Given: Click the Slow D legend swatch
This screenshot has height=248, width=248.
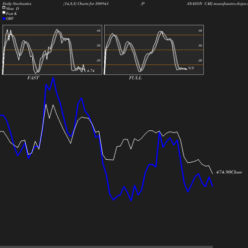Looking at the screenshot, I should pyautogui.click(x=4, y=7).
